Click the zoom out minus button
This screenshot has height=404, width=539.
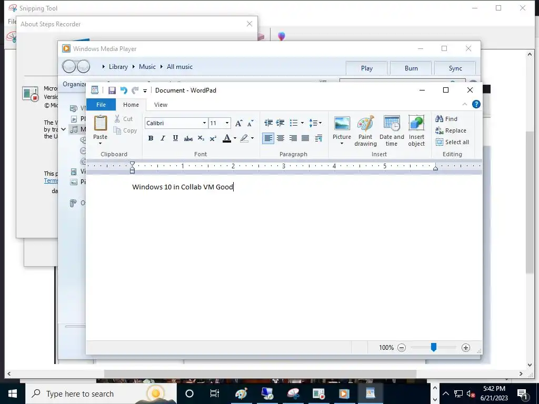[402, 348]
